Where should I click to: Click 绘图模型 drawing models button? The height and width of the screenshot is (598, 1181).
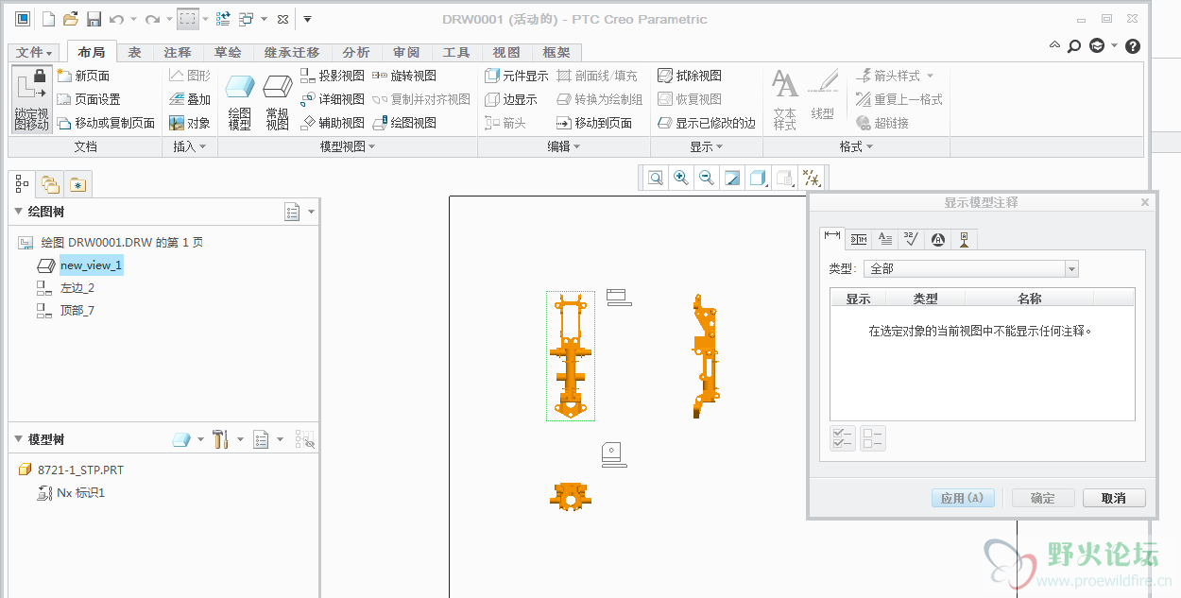[x=240, y=102]
